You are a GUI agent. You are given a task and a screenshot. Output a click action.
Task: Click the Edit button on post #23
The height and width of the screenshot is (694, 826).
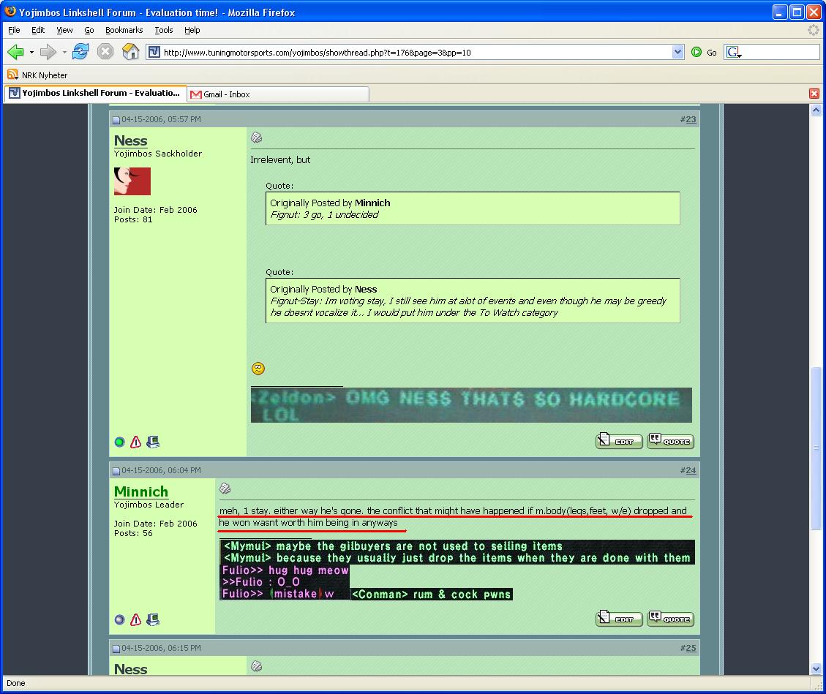coord(619,441)
